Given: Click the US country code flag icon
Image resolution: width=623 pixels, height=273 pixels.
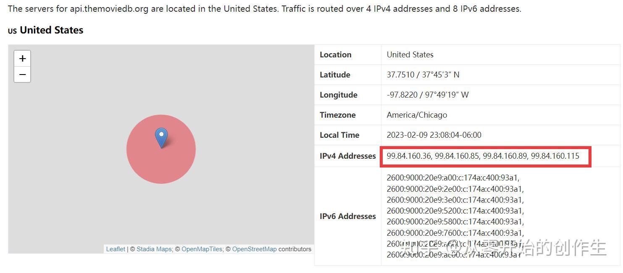Looking at the screenshot, I should pos(12,31).
